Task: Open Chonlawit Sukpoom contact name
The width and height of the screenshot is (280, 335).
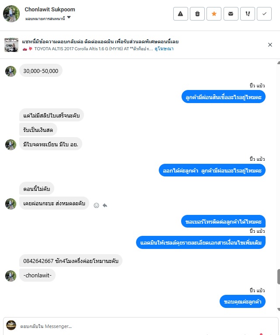Action: pyautogui.click(x=50, y=10)
